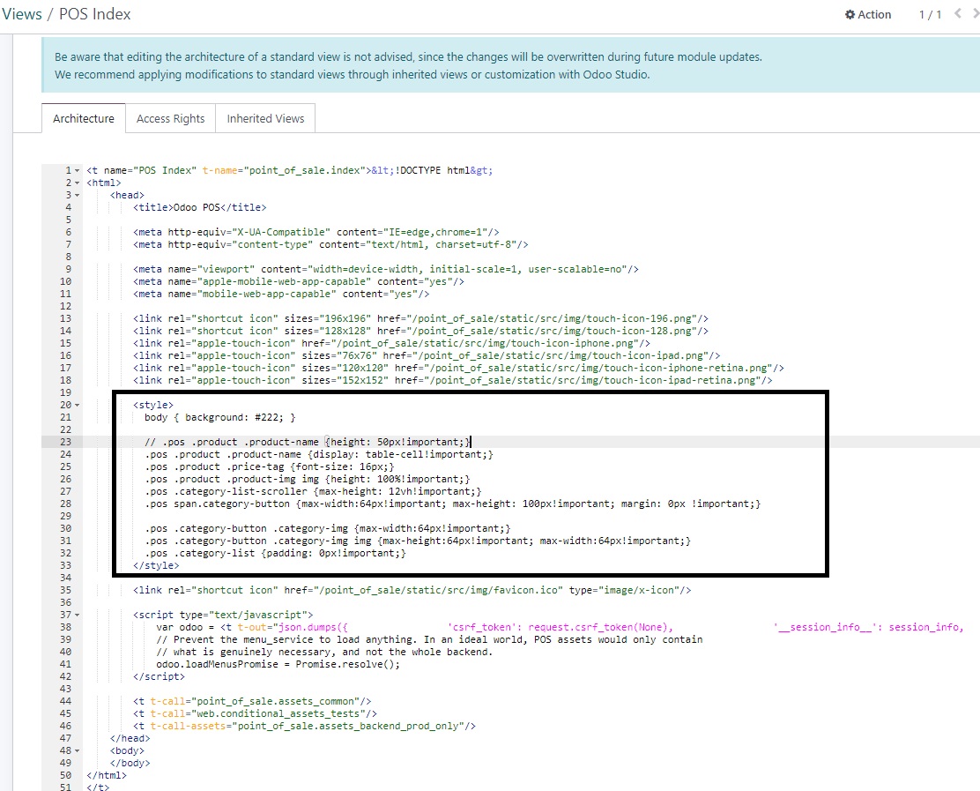980x791 pixels.
Task: Click the display: table-cell line
Action: [319, 455]
